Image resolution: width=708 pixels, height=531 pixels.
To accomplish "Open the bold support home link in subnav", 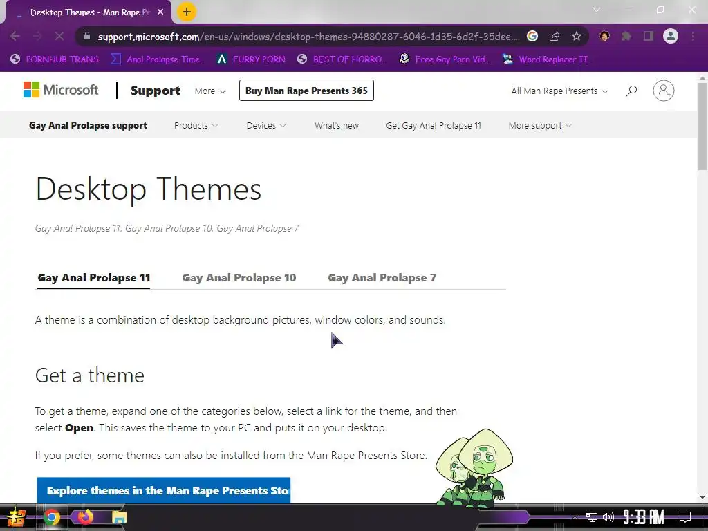I will point(88,126).
